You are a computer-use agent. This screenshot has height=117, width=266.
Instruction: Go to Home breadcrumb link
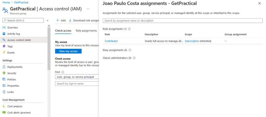(6, 2)
